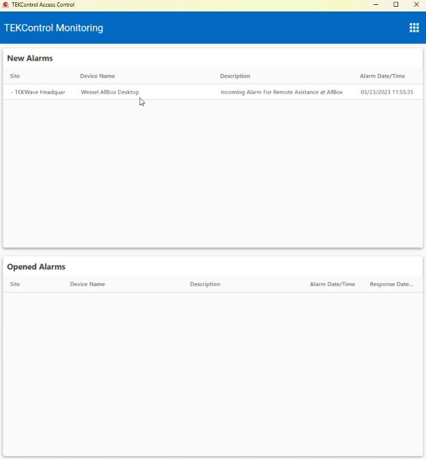
Task: Click the New Alarms panel heading
Action: coord(30,58)
